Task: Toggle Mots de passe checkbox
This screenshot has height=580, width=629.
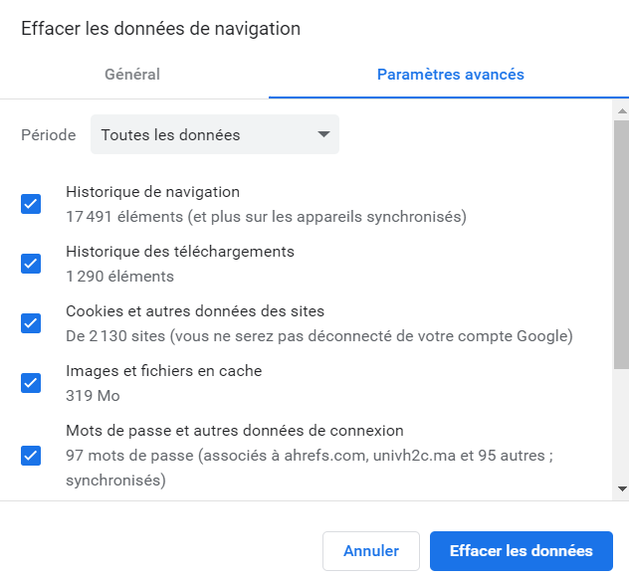Action: click(31, 456)
